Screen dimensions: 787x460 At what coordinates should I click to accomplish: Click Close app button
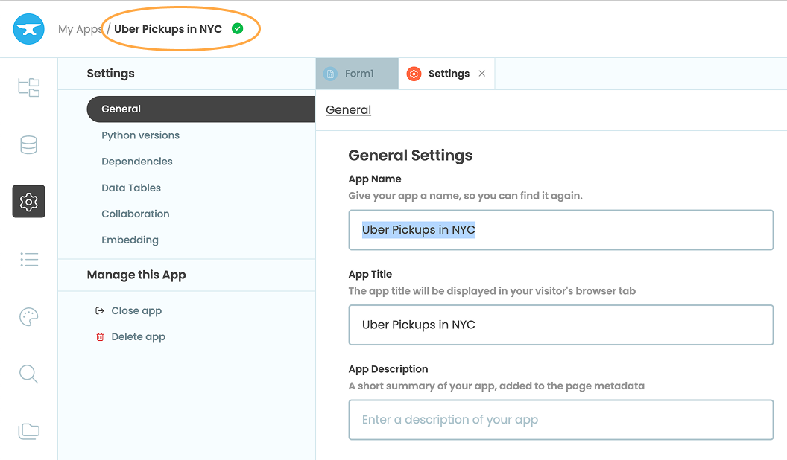tap(136, 310)
